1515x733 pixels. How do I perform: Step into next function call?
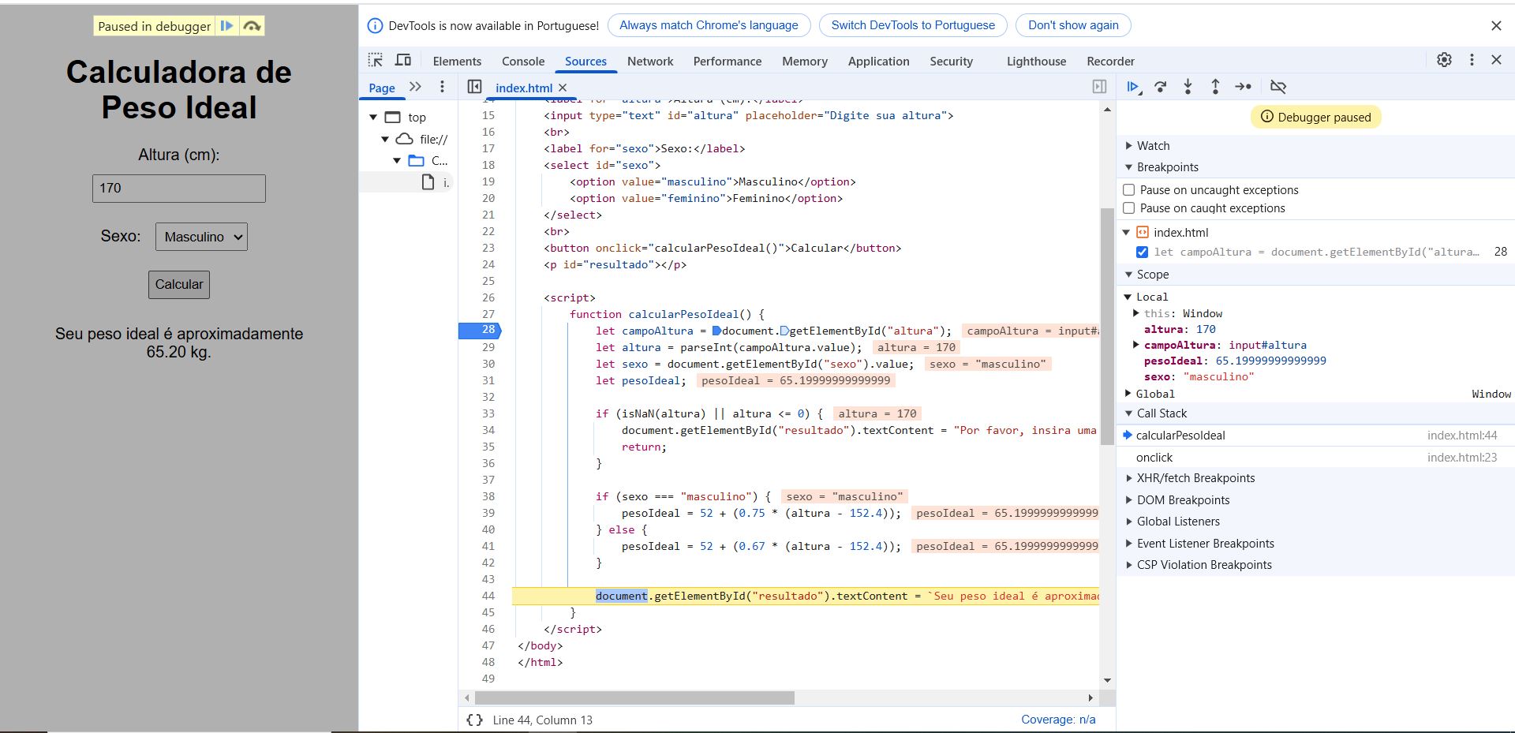[1188, 87]
